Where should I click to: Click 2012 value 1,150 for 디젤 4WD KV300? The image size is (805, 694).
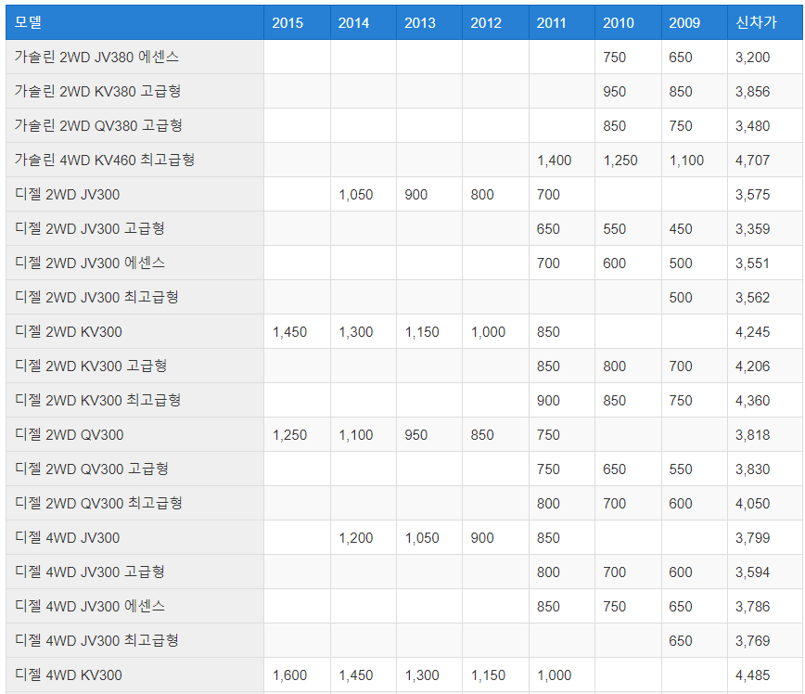pos(488,675)
